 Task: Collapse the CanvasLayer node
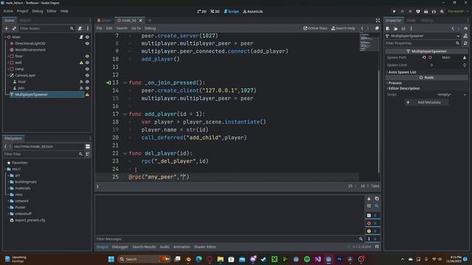click(8, 75)
